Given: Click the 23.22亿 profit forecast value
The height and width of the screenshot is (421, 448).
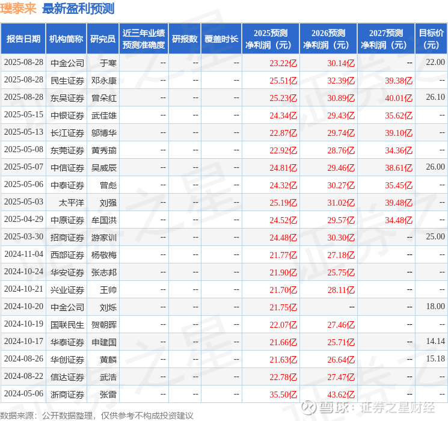Looking at the screenshot, I should point(283,63).
